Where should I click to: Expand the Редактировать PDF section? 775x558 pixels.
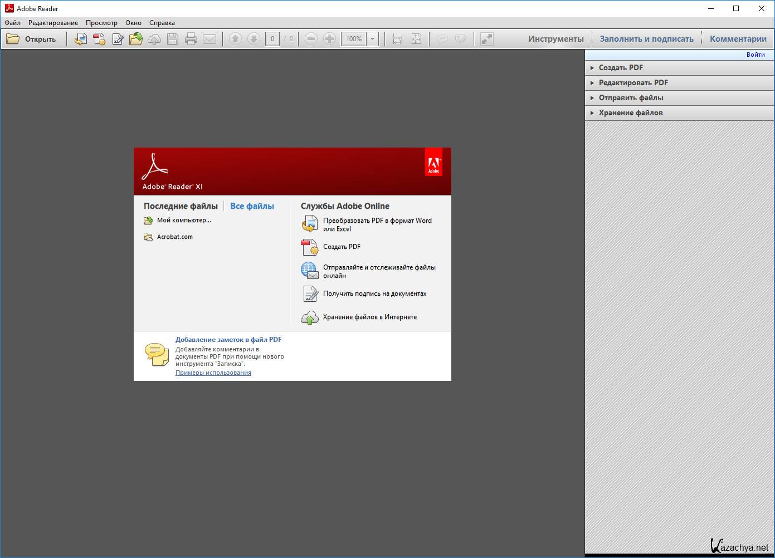pos(679,82)
